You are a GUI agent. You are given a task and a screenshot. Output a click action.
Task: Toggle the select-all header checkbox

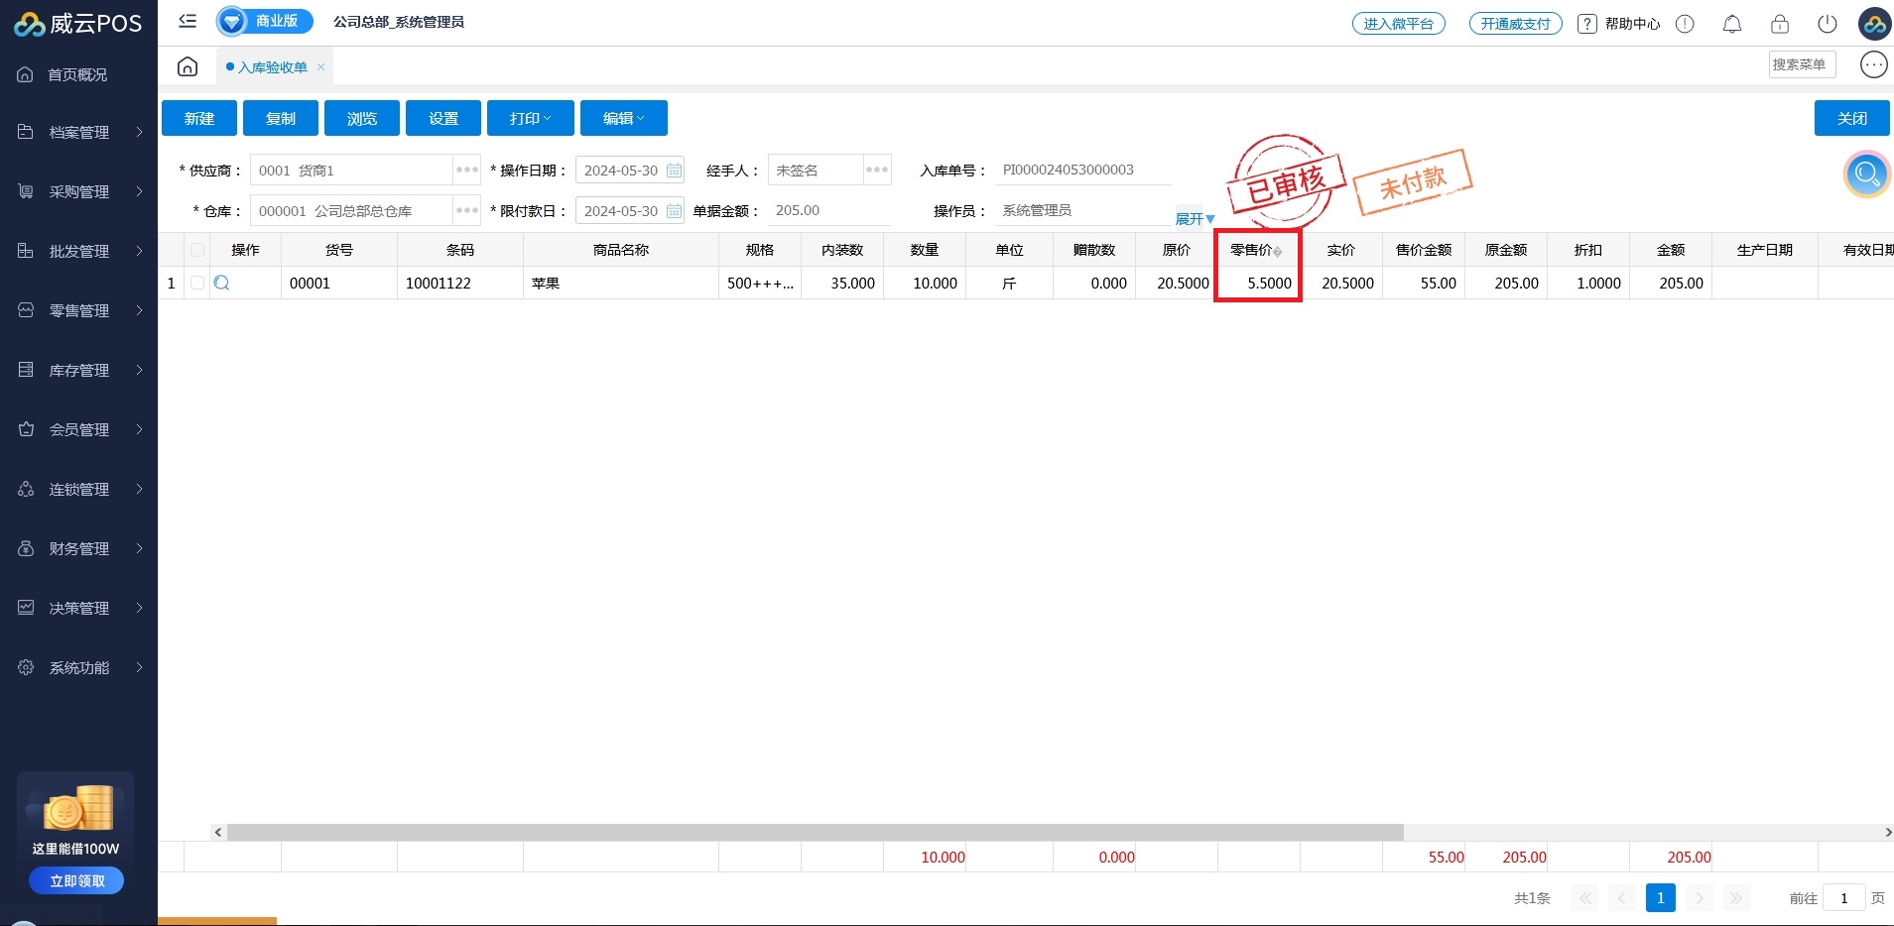197,250
